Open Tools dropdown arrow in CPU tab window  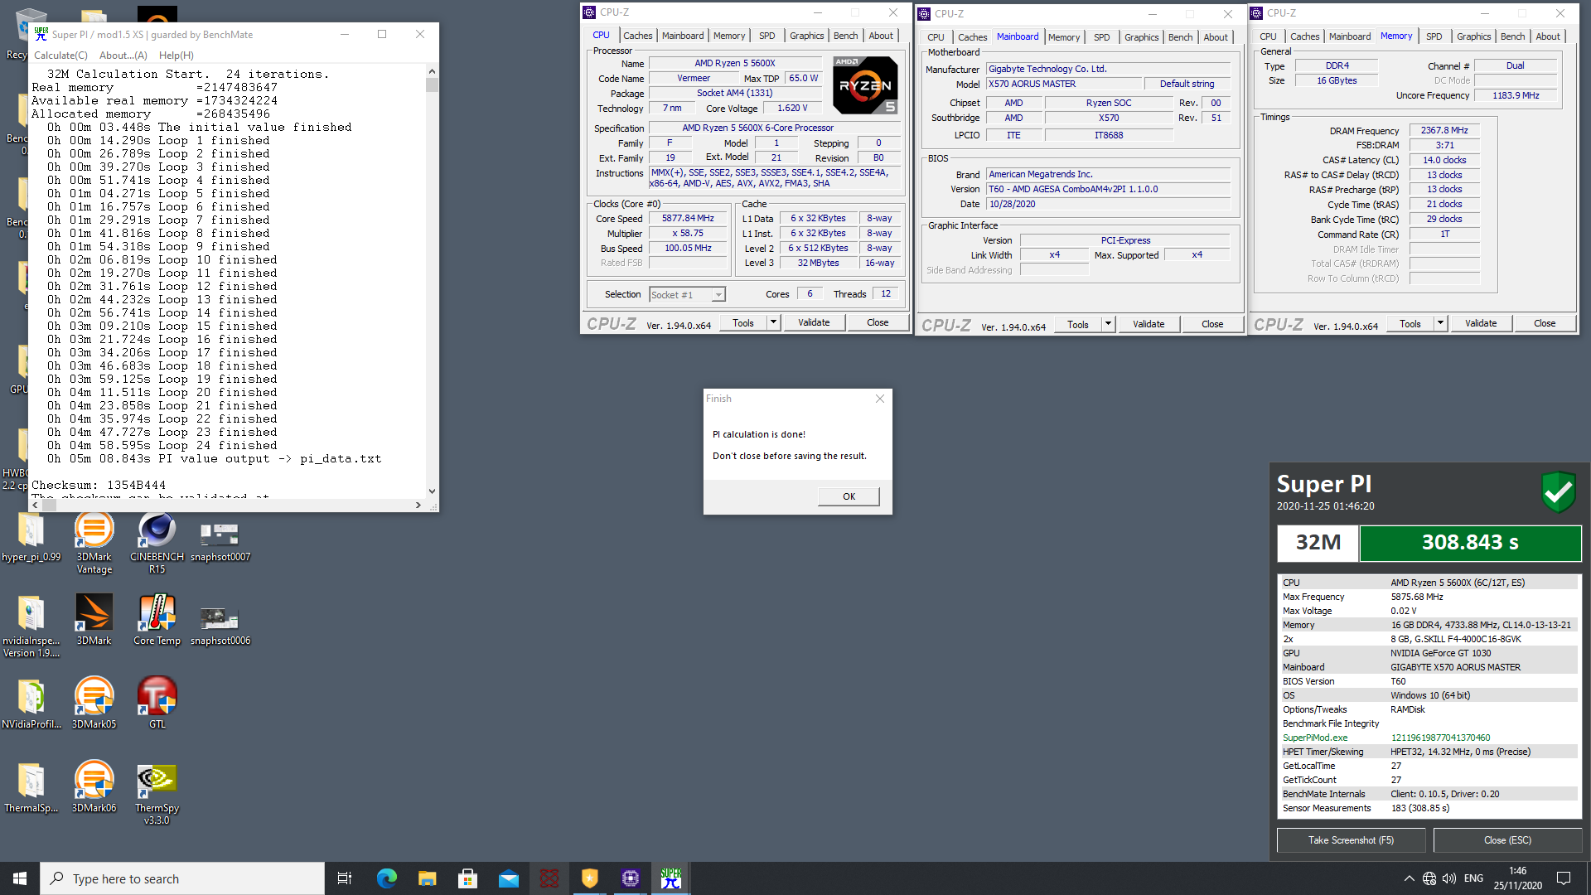click(x=773, y=322)
